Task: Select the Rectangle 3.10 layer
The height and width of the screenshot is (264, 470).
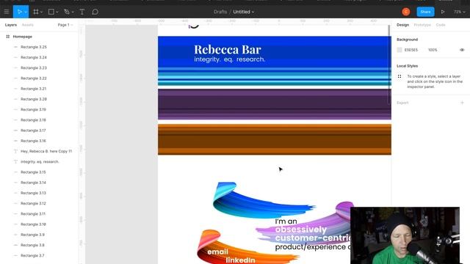Action: 33,224
